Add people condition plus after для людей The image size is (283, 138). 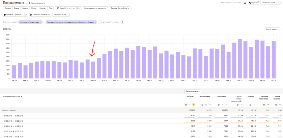[122, 22]
